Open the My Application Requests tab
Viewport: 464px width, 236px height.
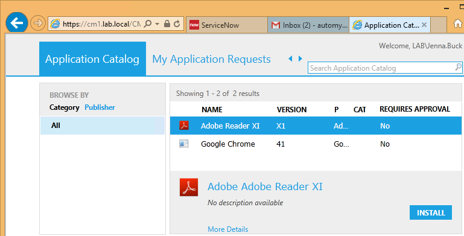[211, 59]
